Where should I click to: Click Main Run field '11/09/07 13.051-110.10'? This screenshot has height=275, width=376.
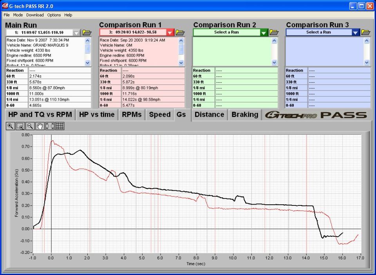pos(39,32)
